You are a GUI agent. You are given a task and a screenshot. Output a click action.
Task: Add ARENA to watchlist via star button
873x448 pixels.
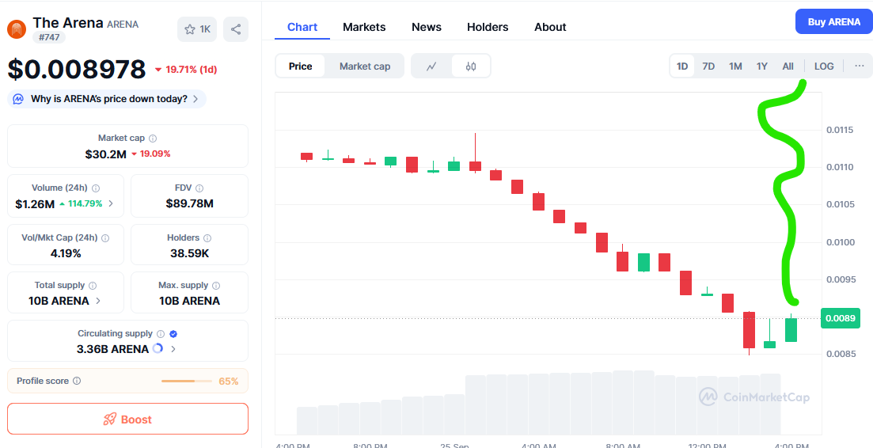click(197, 29)
